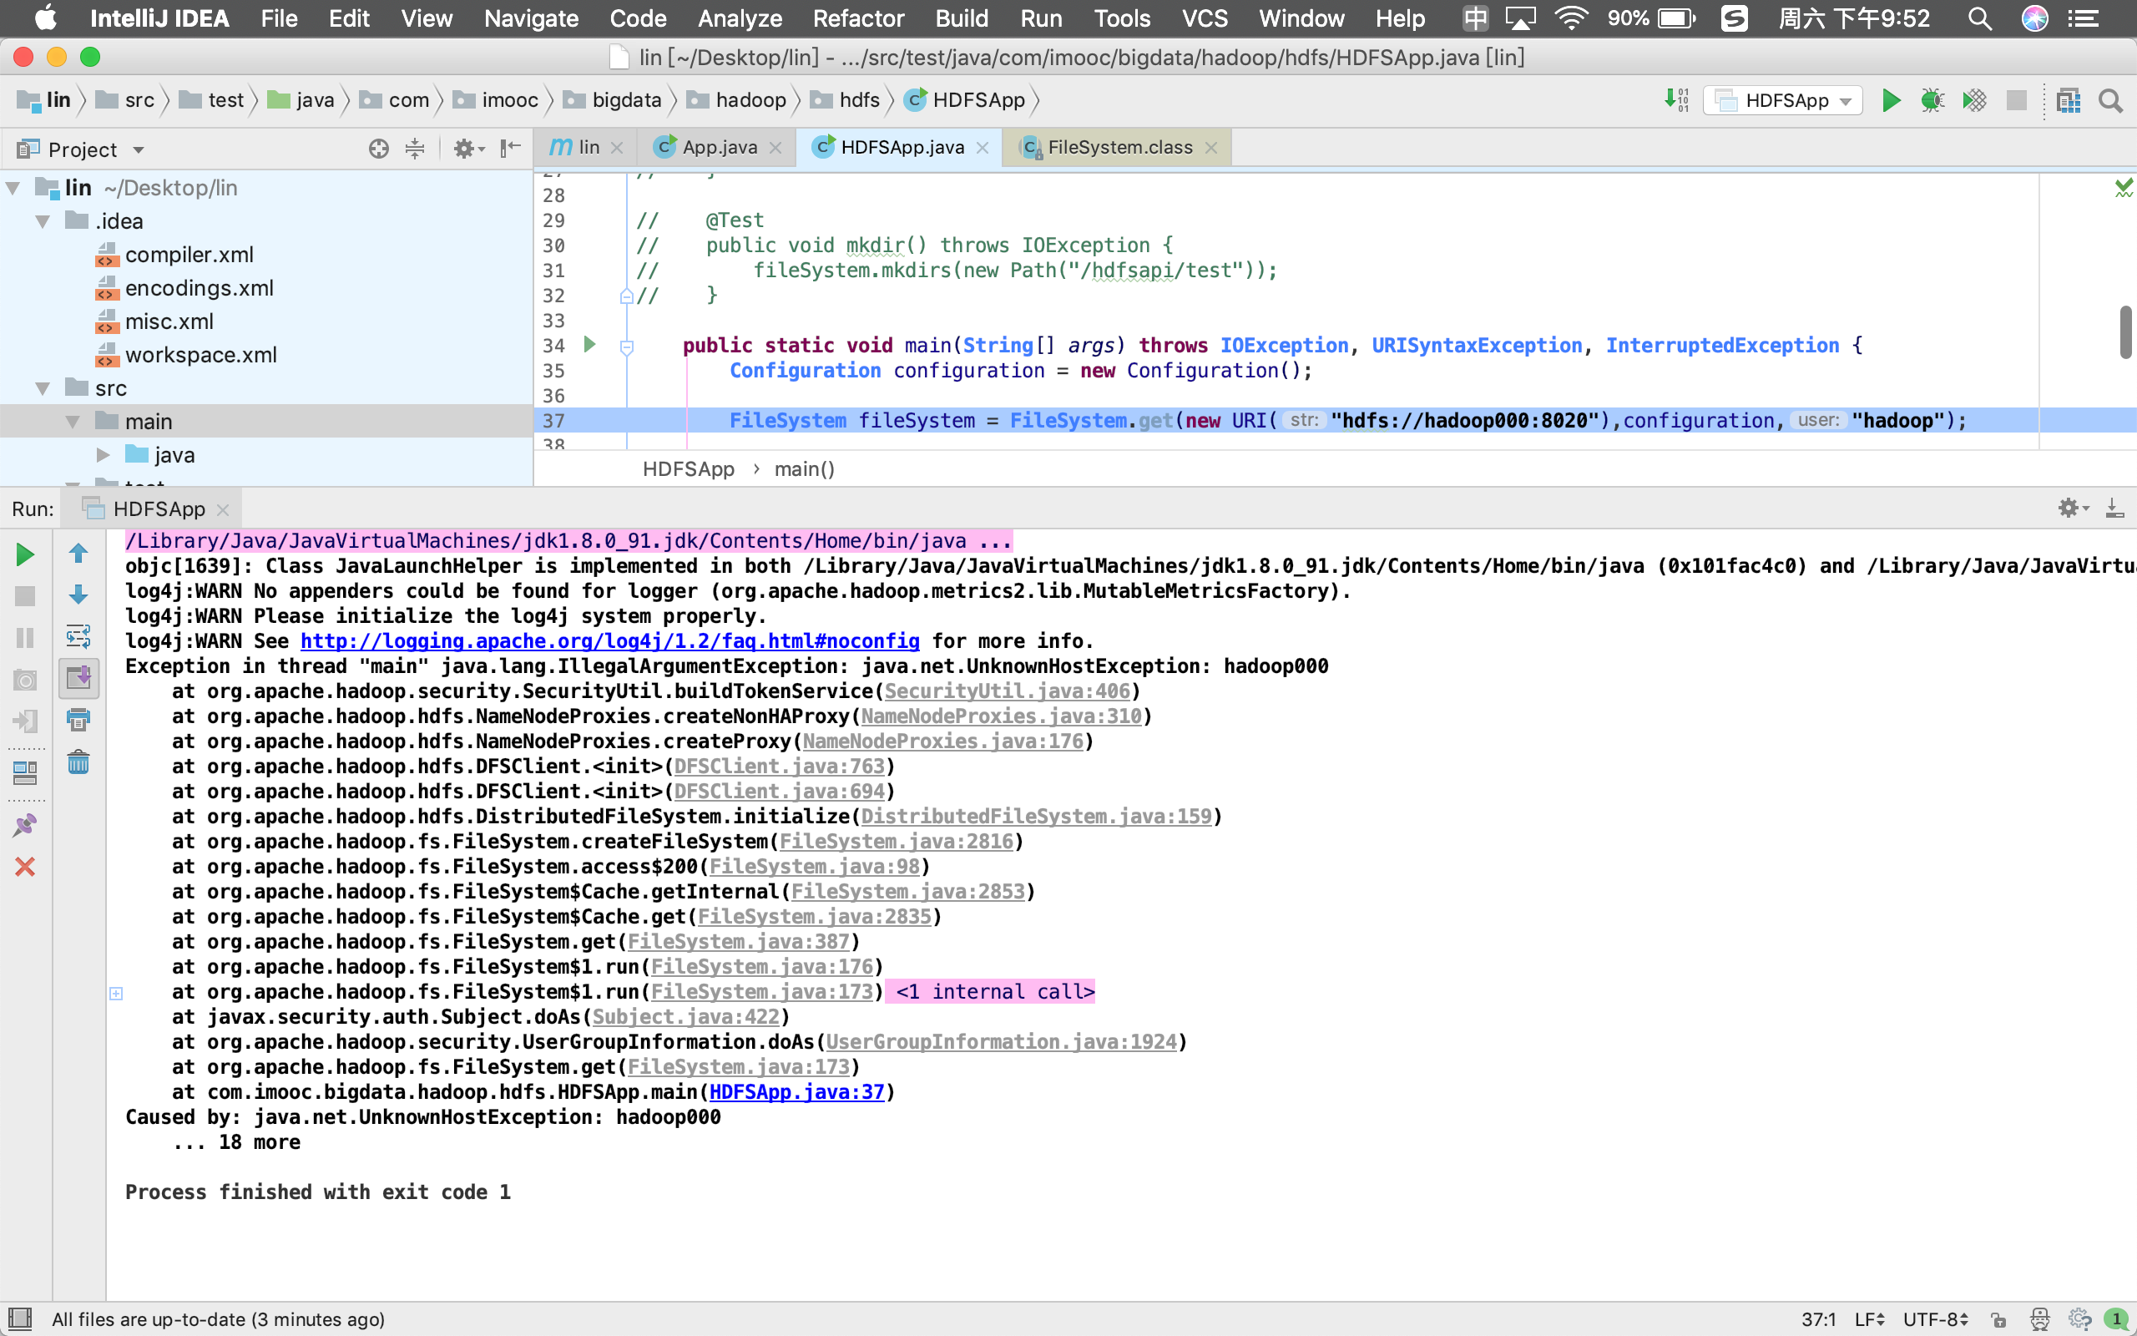Click the editor vertical scrollbar thumb
This screenshot has height=1336, width=2137.
point(2124,332)
